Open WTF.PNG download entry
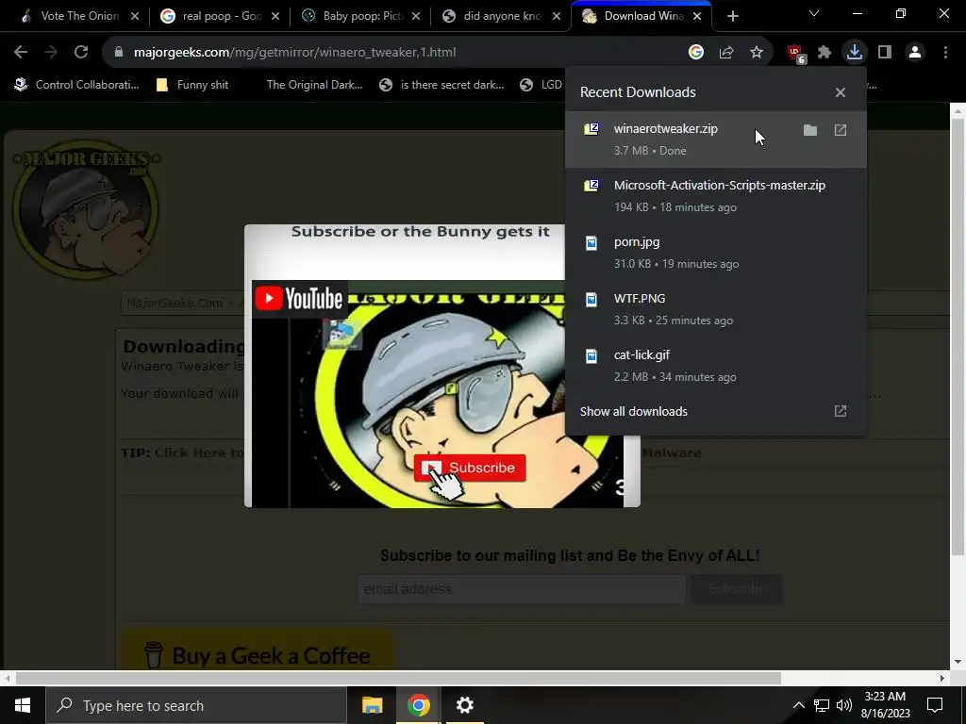Screen dimensions: 966x724 click(715, 309)
